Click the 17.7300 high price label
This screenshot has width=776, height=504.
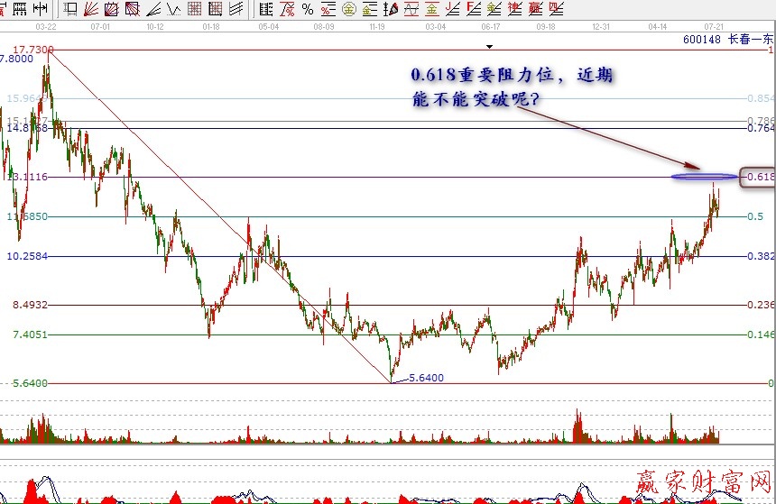32,50
